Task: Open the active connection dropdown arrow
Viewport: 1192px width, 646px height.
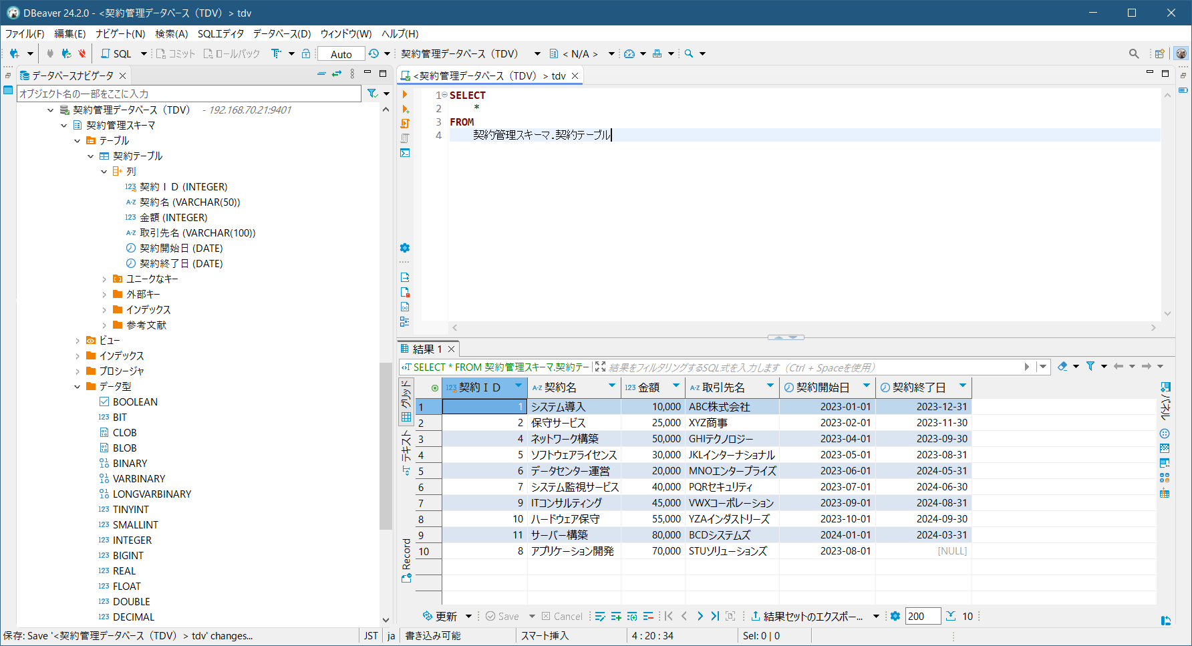Action: (x=537, y=53)
